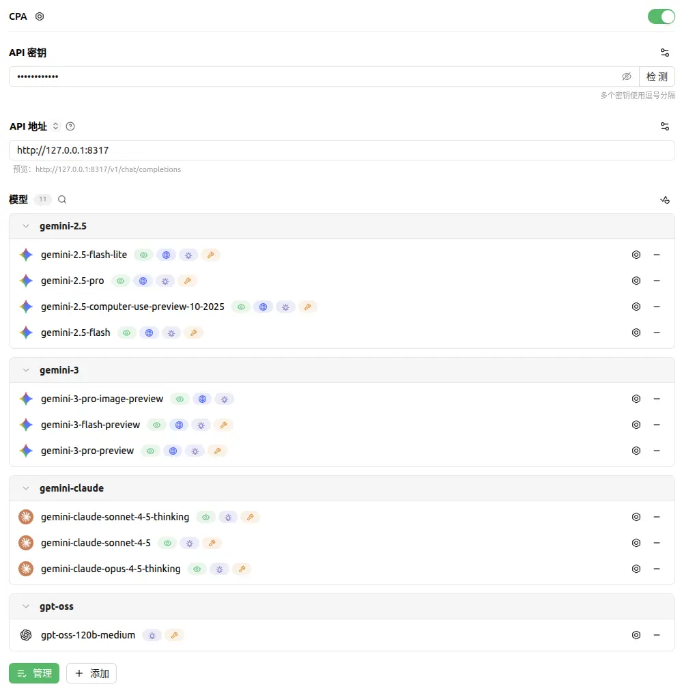Screen dimensions: 682x691
Task: Collapse the gemini-claude group
Action: click(26, 488)
